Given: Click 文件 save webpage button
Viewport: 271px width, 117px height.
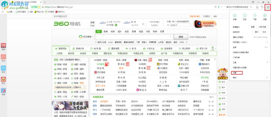Looking at the screenshot, I should point(264,32).
